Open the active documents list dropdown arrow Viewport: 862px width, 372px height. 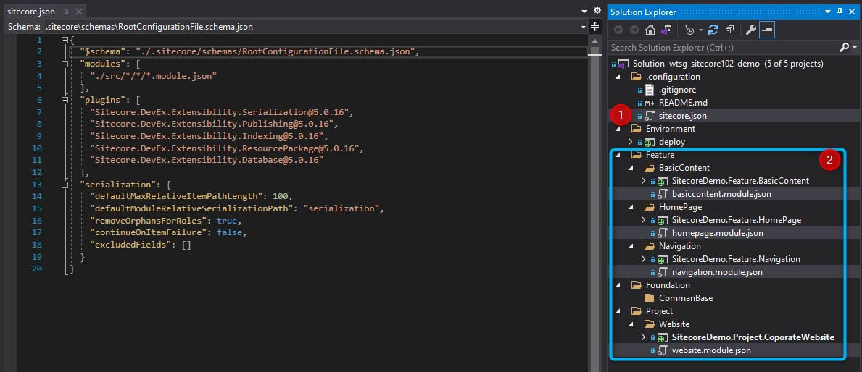click(584, 11)
